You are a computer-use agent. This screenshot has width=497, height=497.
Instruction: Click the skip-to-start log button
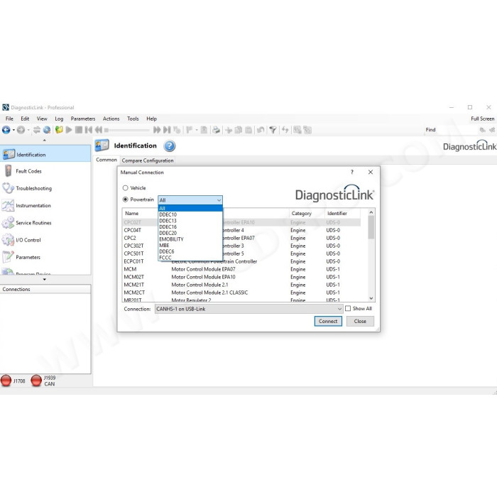[x=89, y=130]
